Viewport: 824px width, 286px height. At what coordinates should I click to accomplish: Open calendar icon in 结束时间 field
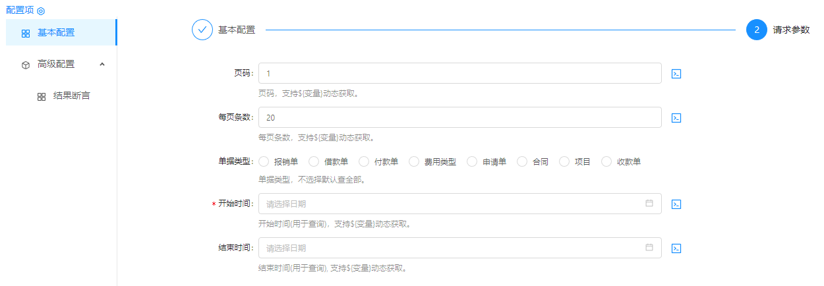click(x=649, y=248)
